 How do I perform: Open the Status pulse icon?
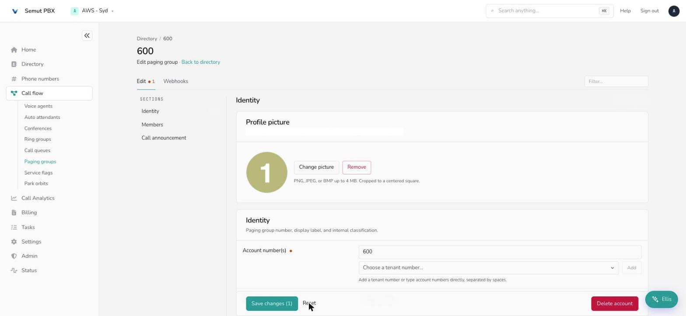[x=14, y=271]
